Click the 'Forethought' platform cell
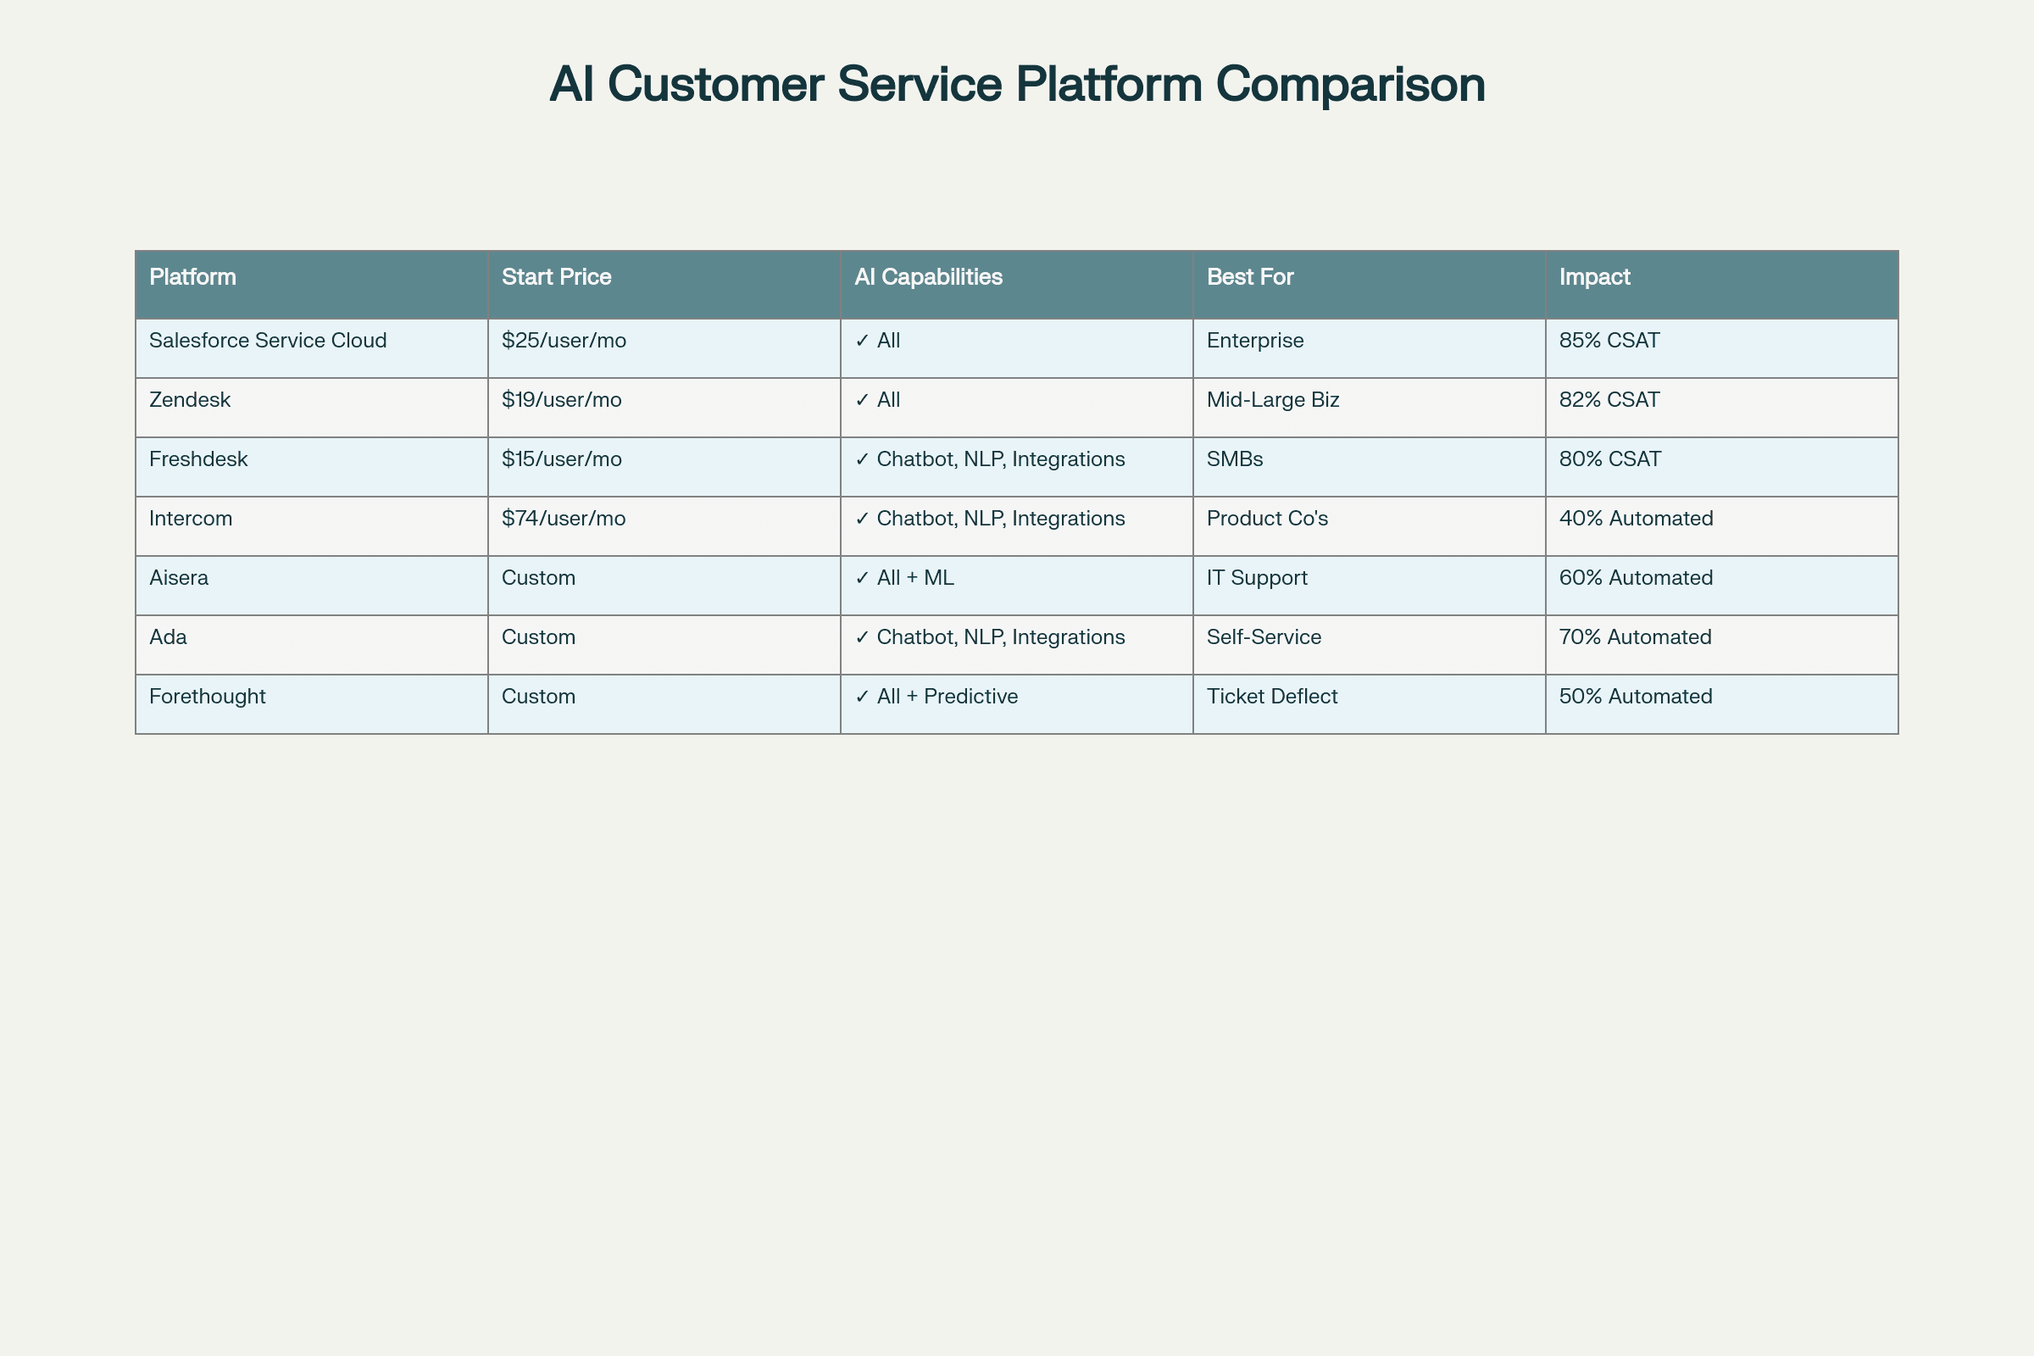The height and width of the screenshot is (1356, 2034). pyautogui.click(x=311, y=705)
